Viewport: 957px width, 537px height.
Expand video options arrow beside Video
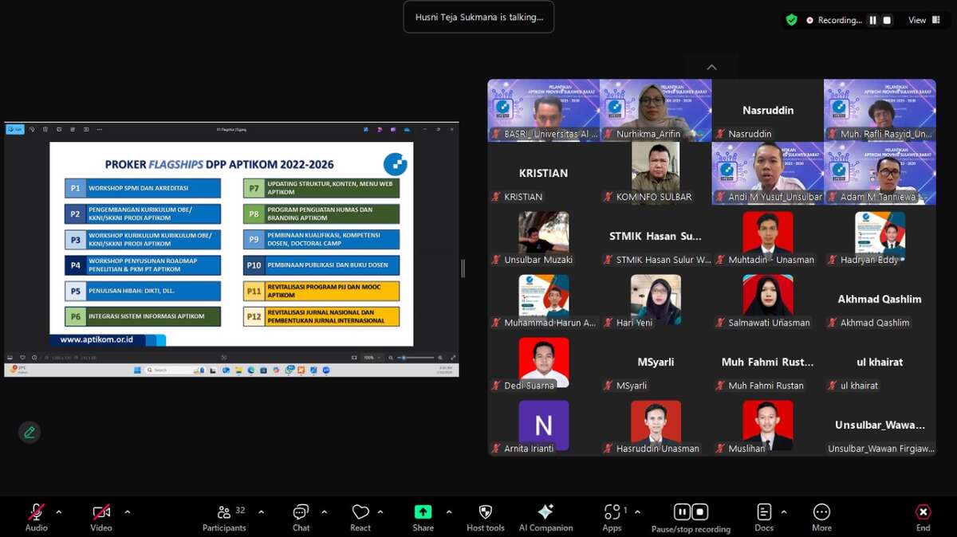click(x=128, y=512)
